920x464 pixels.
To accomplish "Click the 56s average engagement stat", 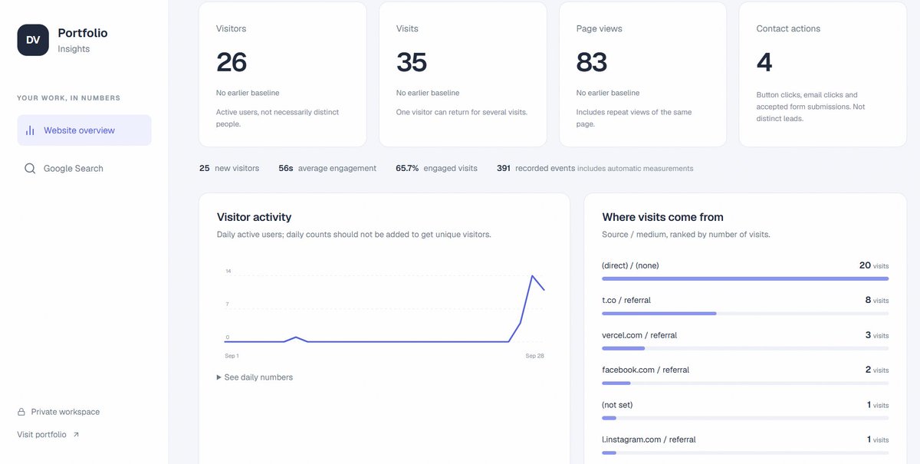I will click(327, 168).
